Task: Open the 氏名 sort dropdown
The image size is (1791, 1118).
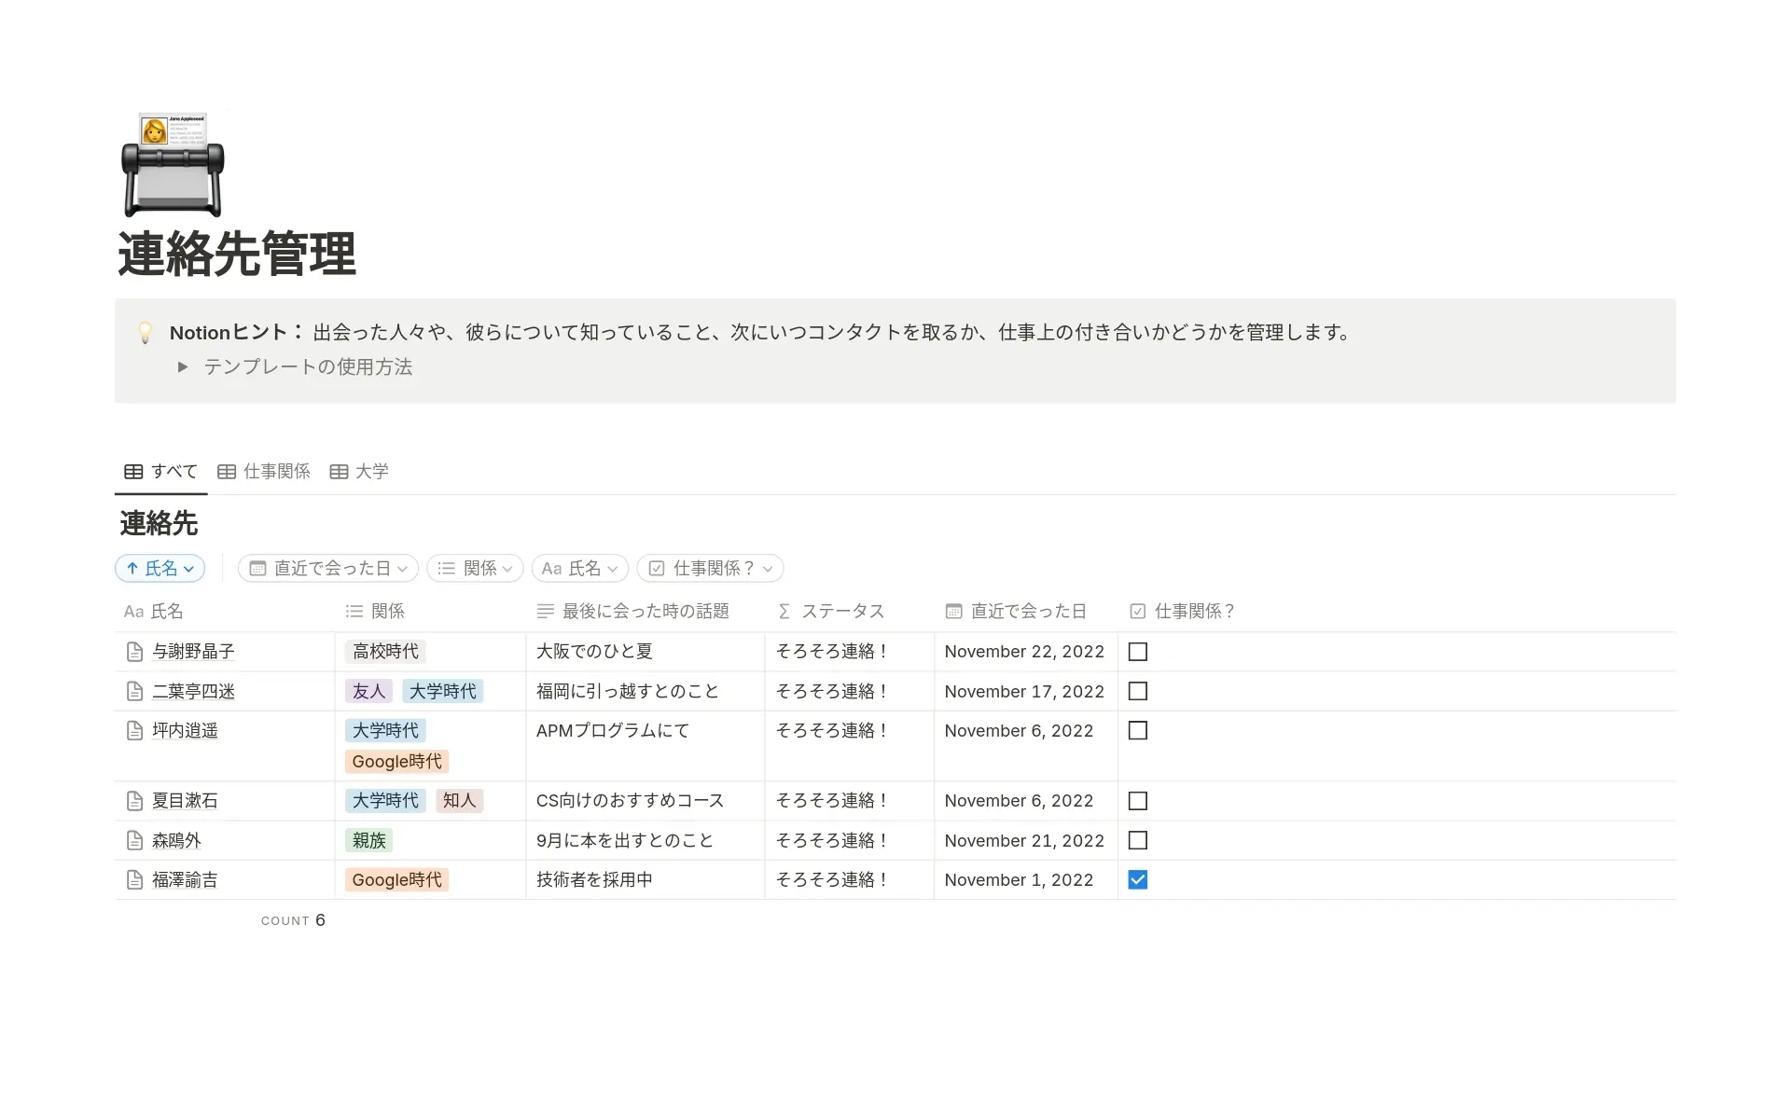Action: point(159,568)
